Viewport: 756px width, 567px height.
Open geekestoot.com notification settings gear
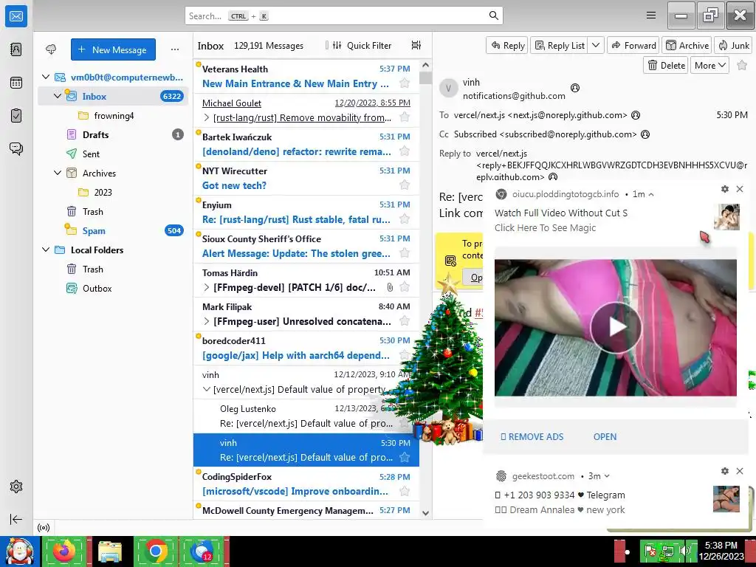[725, 471]
